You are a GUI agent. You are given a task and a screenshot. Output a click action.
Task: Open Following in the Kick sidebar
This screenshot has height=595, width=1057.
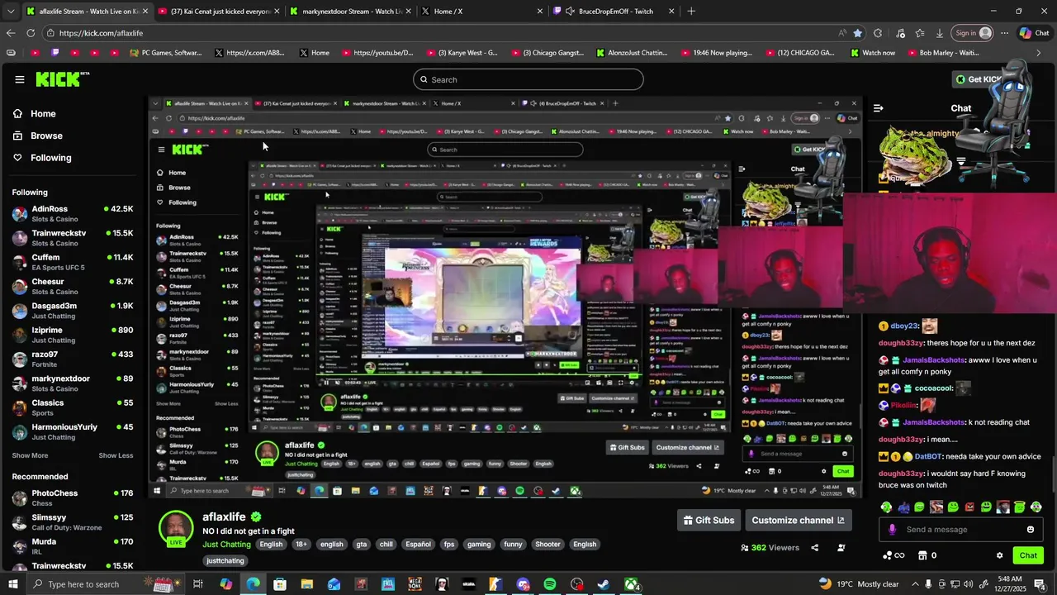(x=42, y=158)
